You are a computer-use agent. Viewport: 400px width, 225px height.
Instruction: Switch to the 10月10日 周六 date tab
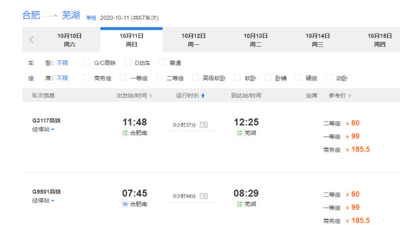coord(69,40)
